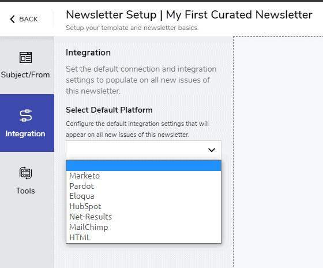
Task: Choose Eloqua from the platform list
Action: [x=144, y=196]
